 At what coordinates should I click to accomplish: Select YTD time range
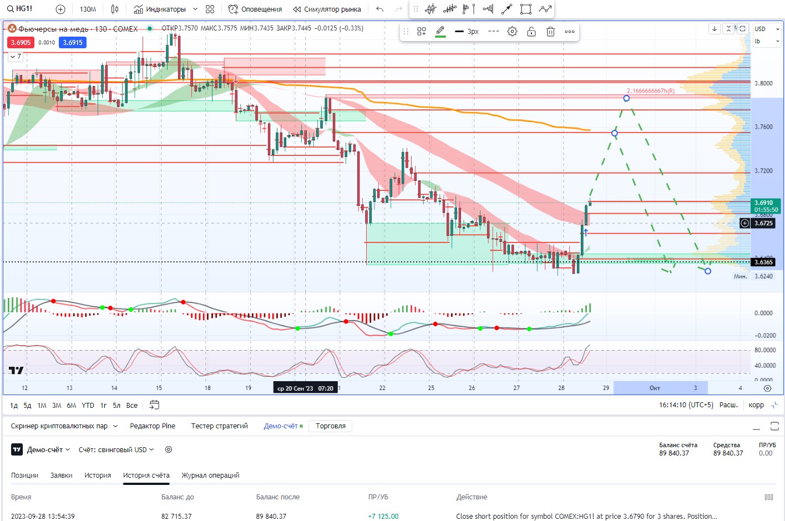[88, 406]
